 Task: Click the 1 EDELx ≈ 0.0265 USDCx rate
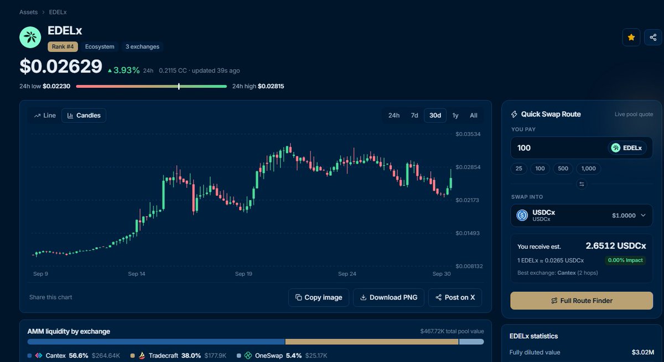pos(551,260)
